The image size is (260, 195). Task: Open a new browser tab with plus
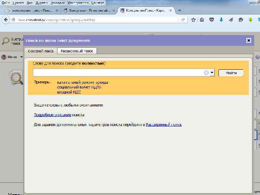click(x=179, y=10)
